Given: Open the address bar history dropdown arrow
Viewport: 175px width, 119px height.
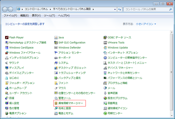Looking at the screenshot, I should (115, 9).
